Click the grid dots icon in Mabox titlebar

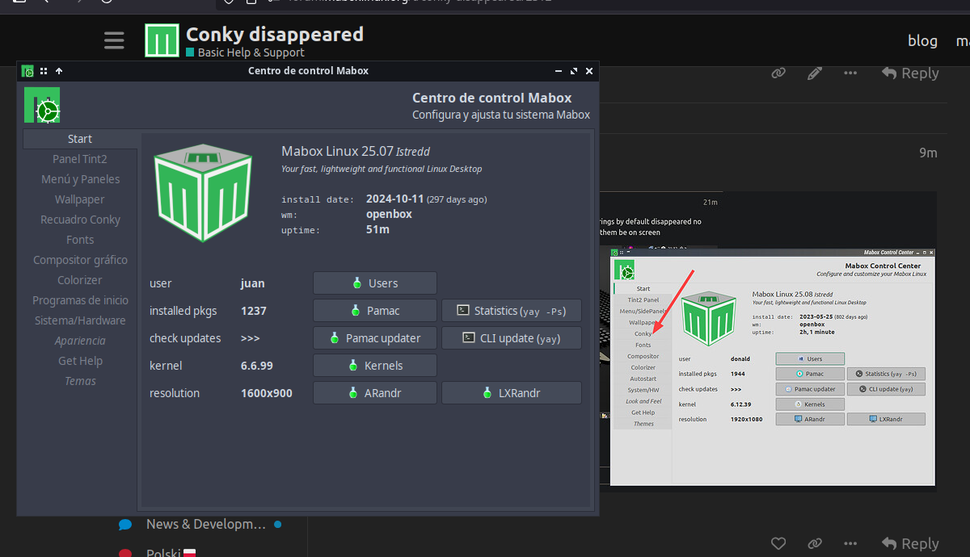(44, 71)
